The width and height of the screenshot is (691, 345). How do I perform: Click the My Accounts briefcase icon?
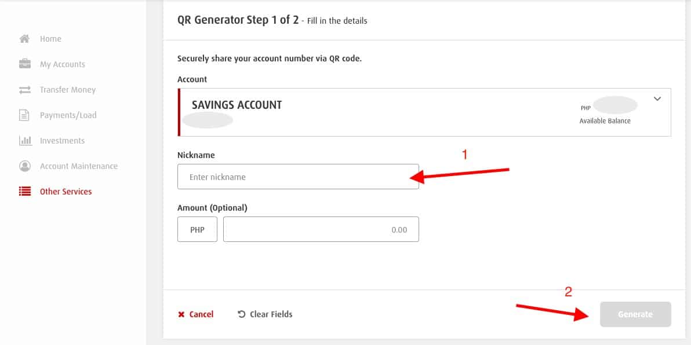click(25, 64)
